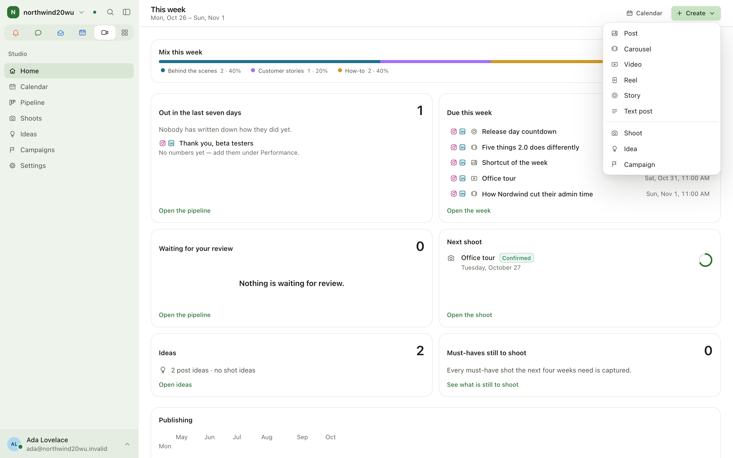Image resolution: width=733 pixels, height=458 pixels.
Task: Open the calendar app icon in the top icon strip
Action: pyautogui.click(x=82, y=33)
